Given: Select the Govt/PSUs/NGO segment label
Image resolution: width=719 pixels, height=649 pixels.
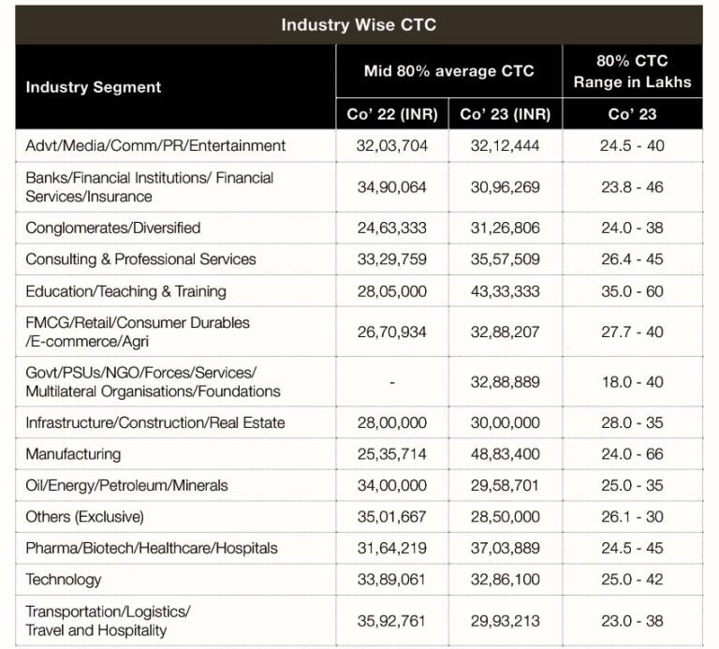Looking at the screenshot, I should click(153, 382).
